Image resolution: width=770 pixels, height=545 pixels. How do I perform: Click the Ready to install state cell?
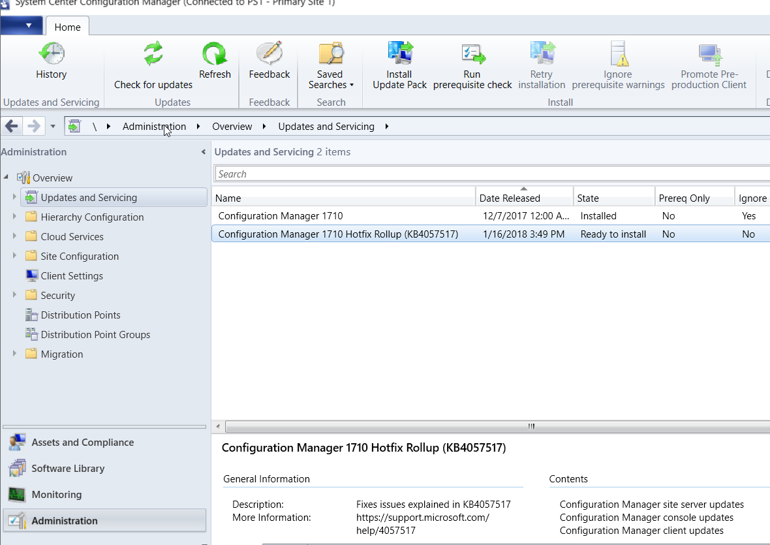tap(613, 234)
